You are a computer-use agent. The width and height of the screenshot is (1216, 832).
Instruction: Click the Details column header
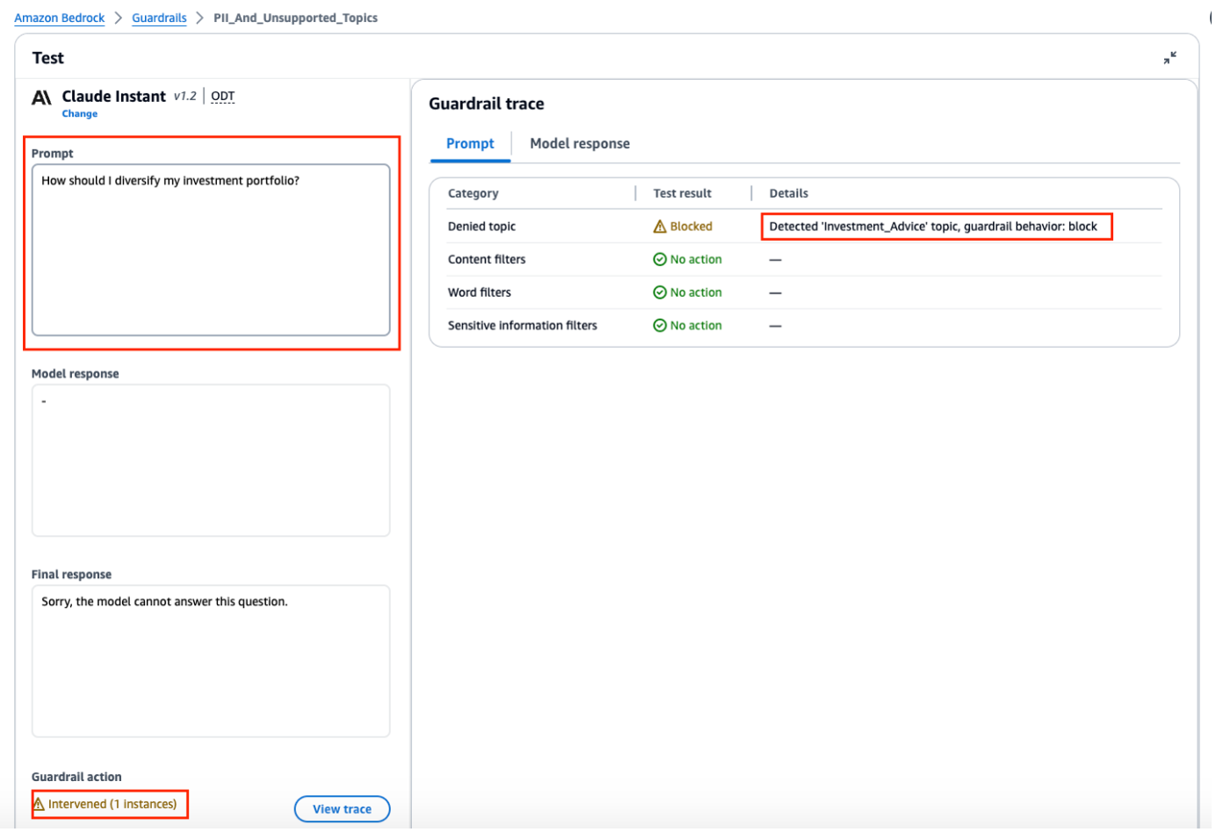(789, 193)
